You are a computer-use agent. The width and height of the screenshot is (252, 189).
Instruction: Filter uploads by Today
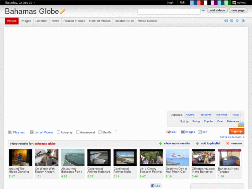coord(235,115)
